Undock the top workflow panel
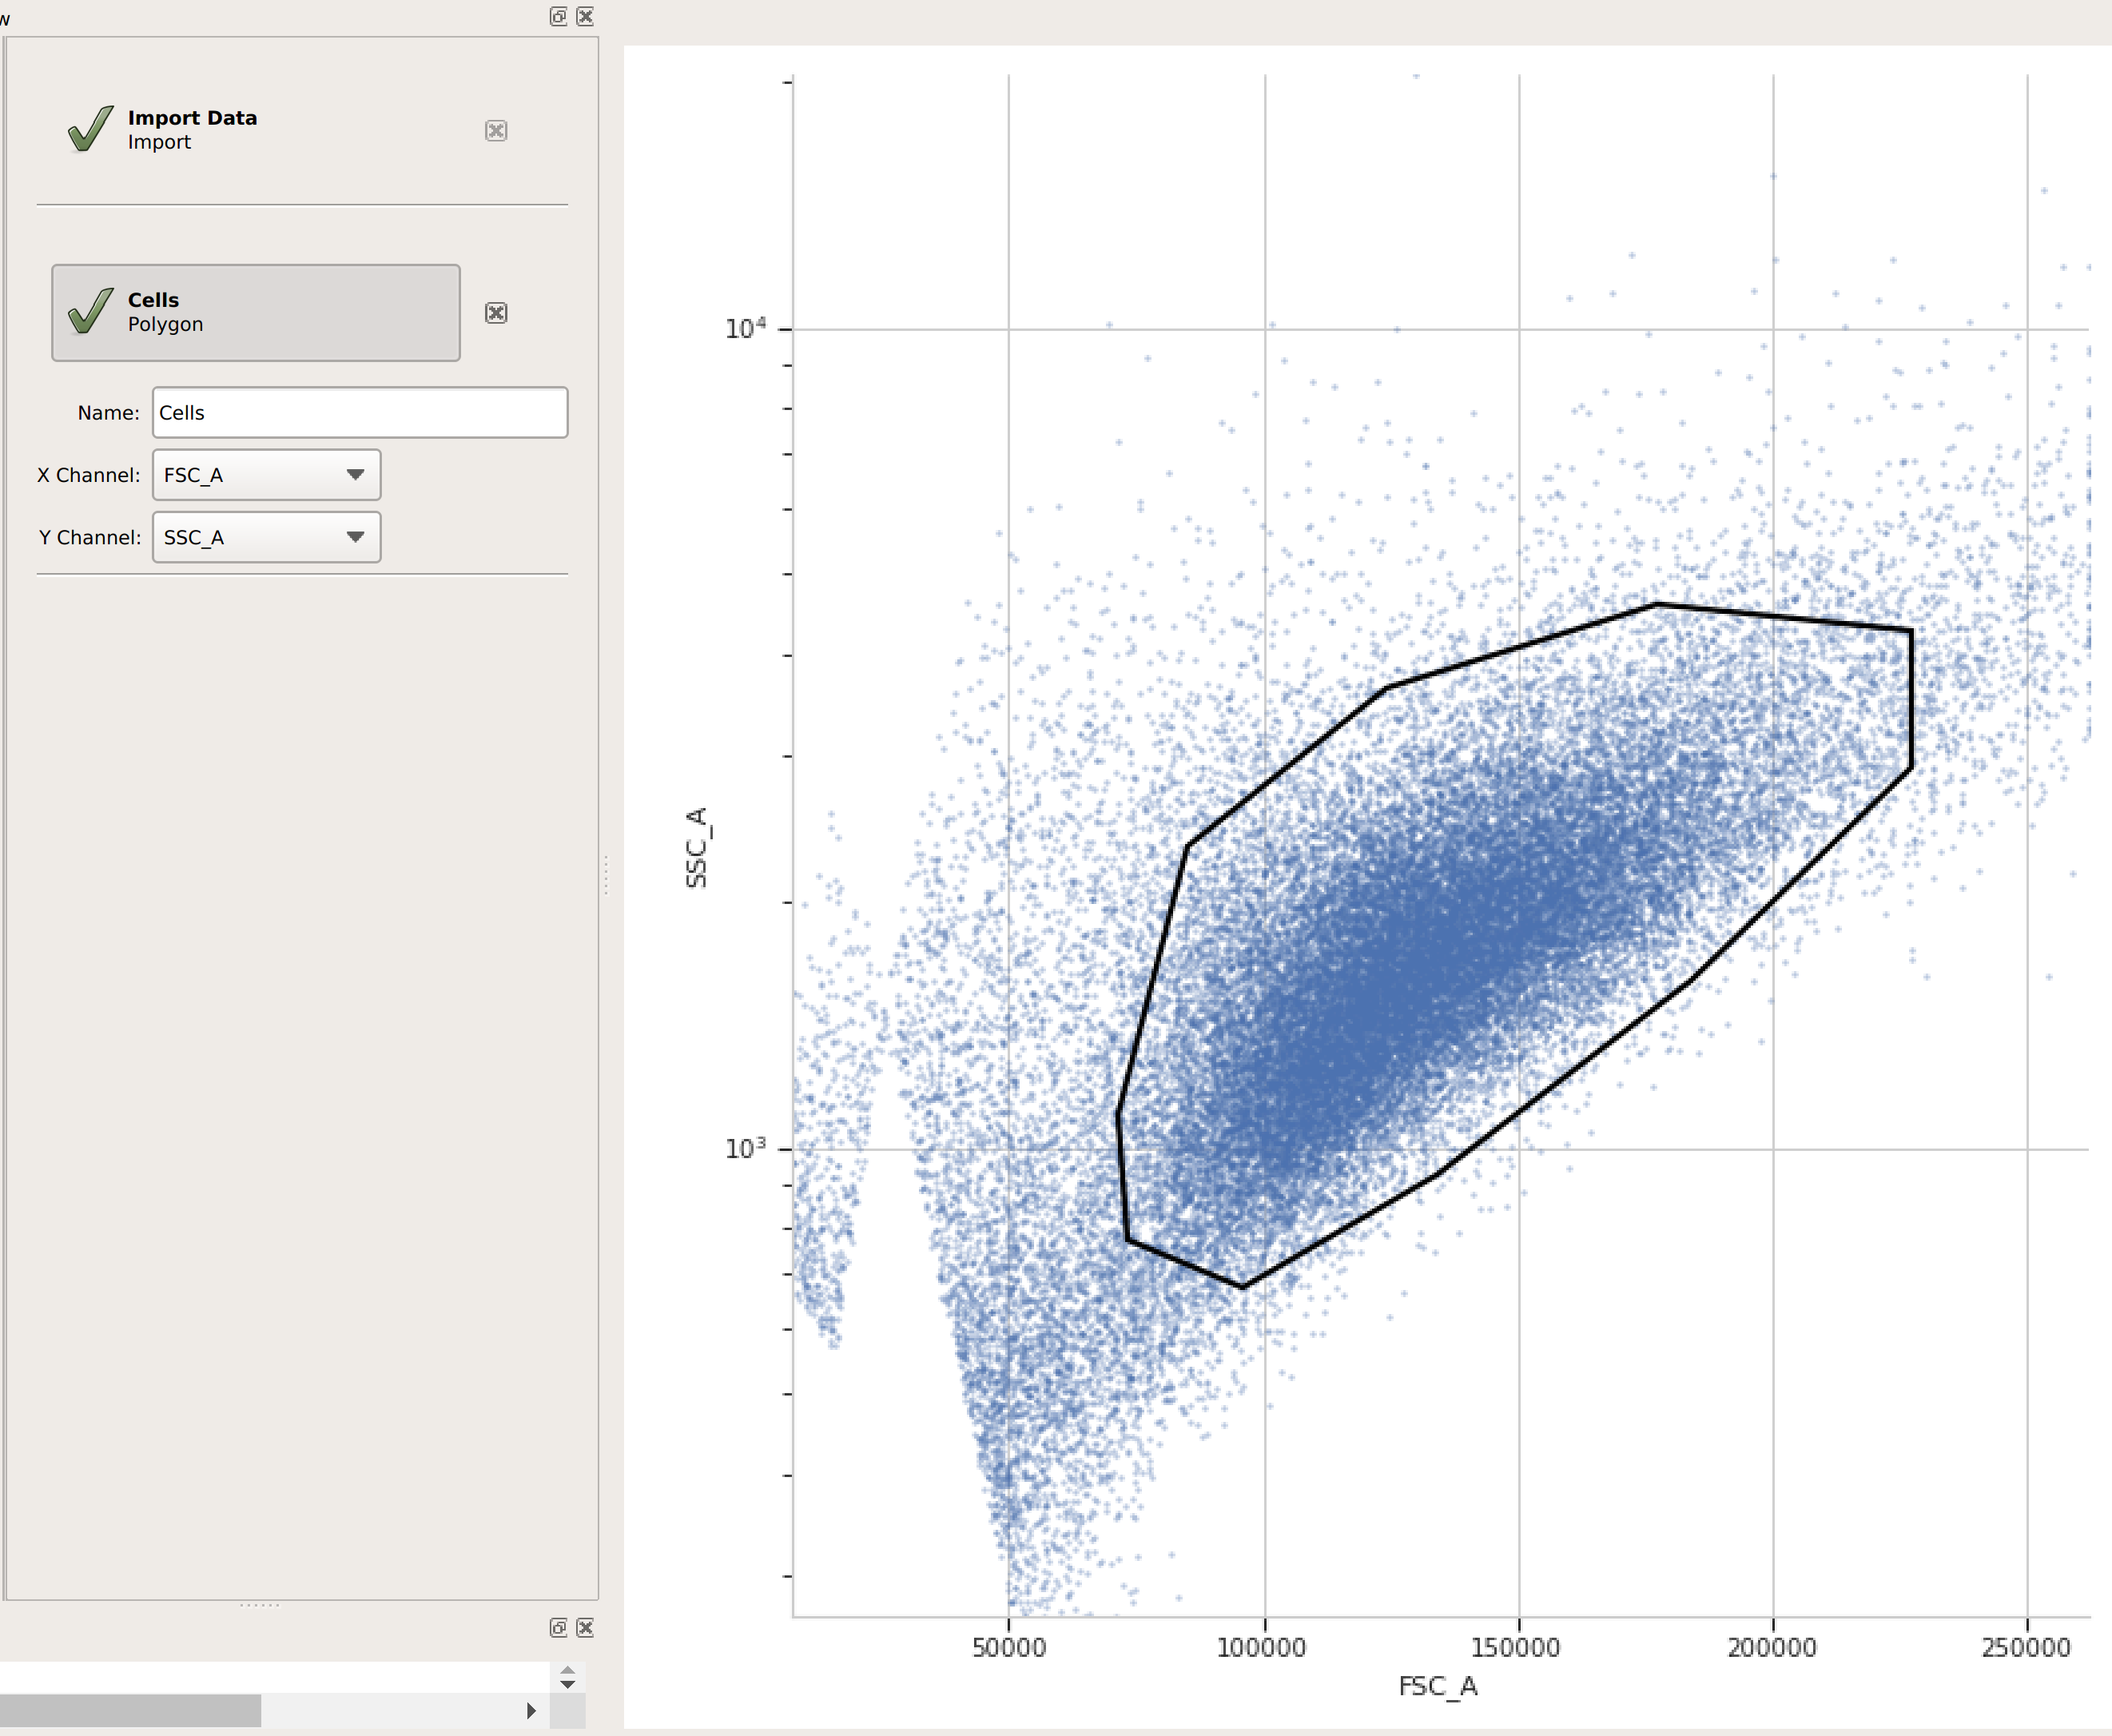 pyautogui.click(x=559, y=16)
